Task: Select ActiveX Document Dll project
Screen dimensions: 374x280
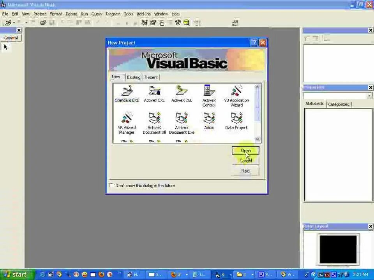Action: pos(154,123)
